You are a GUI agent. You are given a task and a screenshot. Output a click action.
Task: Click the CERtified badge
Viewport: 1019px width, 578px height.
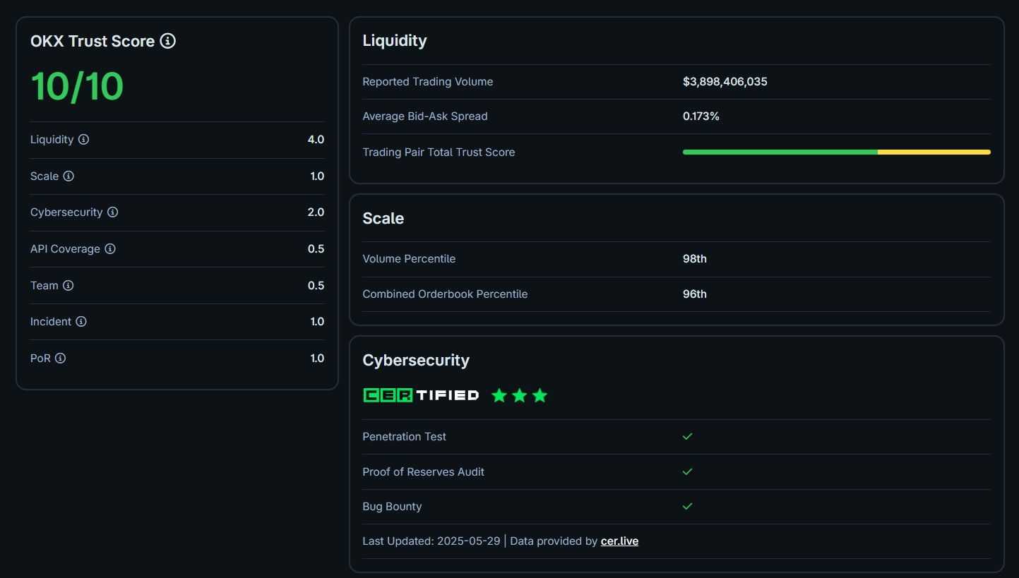click(x=420, y=395)
